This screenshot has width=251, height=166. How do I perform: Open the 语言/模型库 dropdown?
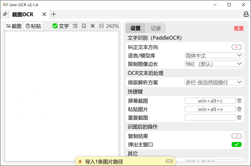tap(213, 56)
